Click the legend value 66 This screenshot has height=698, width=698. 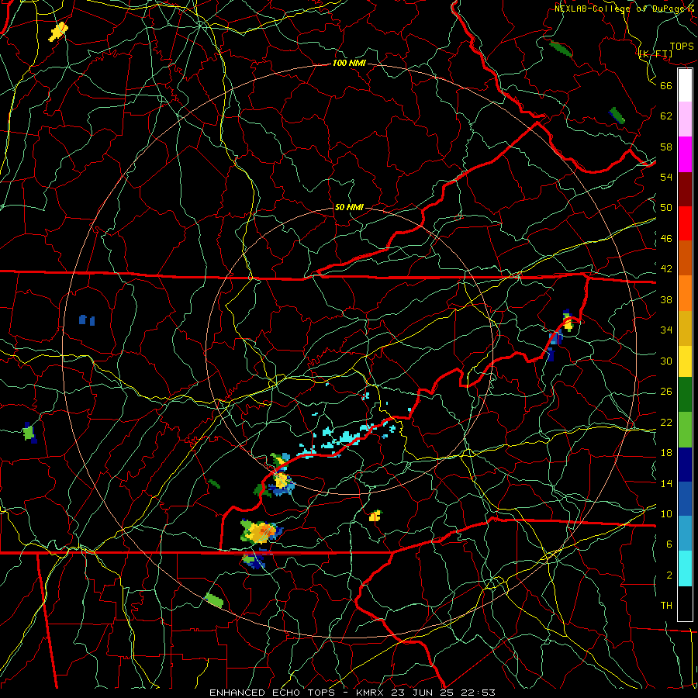click(x=666, y=85)
